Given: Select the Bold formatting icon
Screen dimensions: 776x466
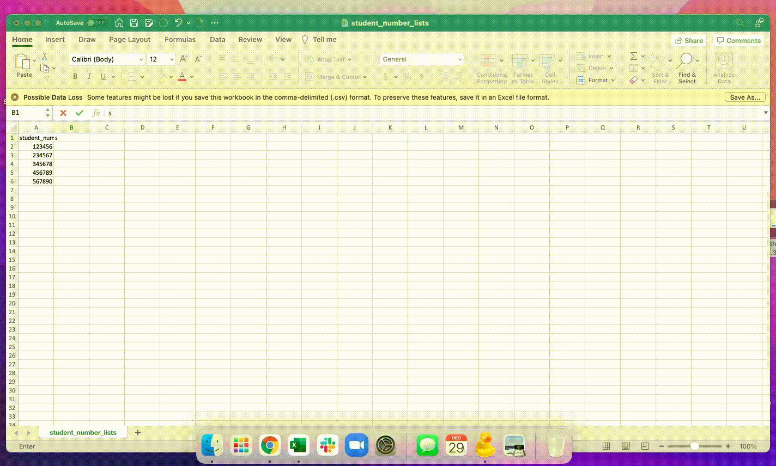Looking at the screenshot, I should click(75, 76).
